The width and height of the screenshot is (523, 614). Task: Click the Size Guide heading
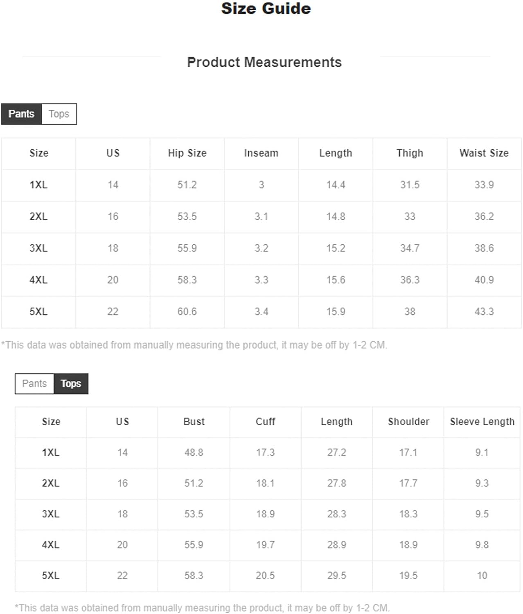click(x=266, y=9)
